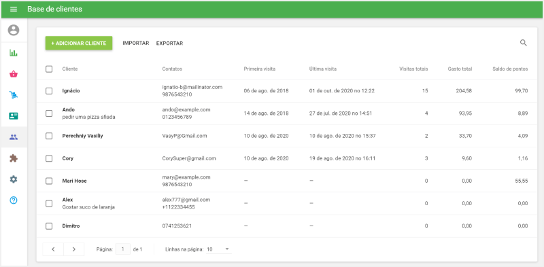The width and height of the screenshot is (544, 267).
Task: Open customer Ignácio
Action: (x=71, y=91)
